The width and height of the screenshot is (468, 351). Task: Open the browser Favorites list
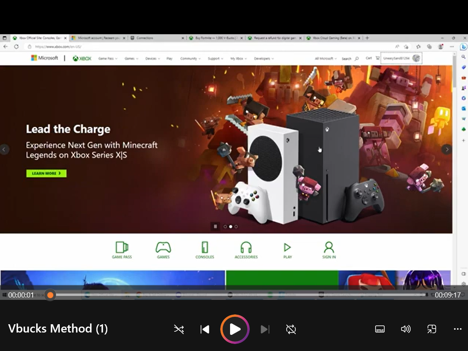pyautogui.click(x=418, y=46)
